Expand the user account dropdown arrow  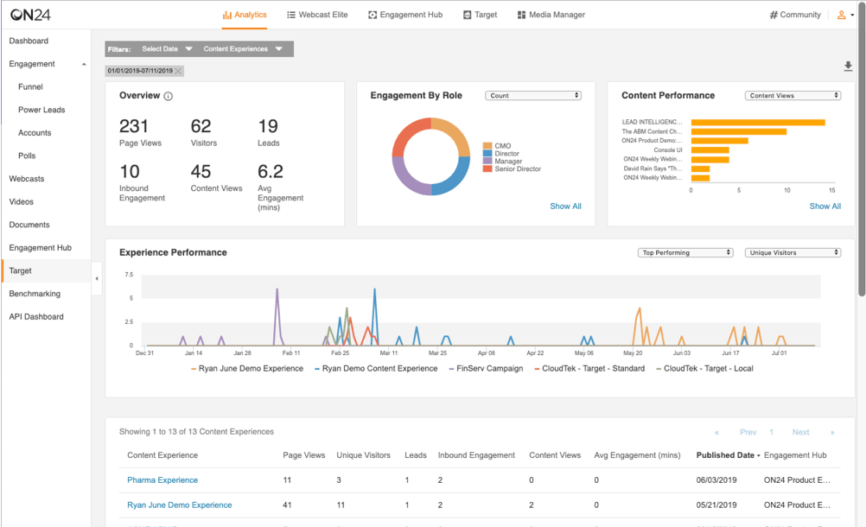coord(852,16)
